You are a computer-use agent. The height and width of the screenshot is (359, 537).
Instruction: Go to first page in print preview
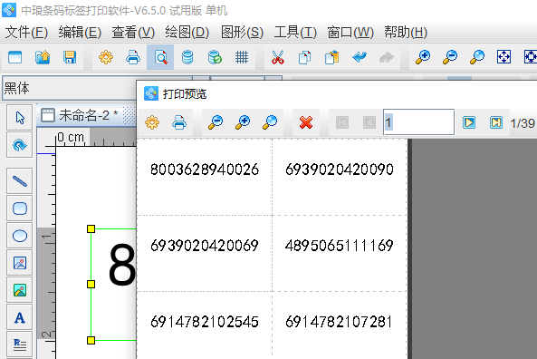(342, 122)
